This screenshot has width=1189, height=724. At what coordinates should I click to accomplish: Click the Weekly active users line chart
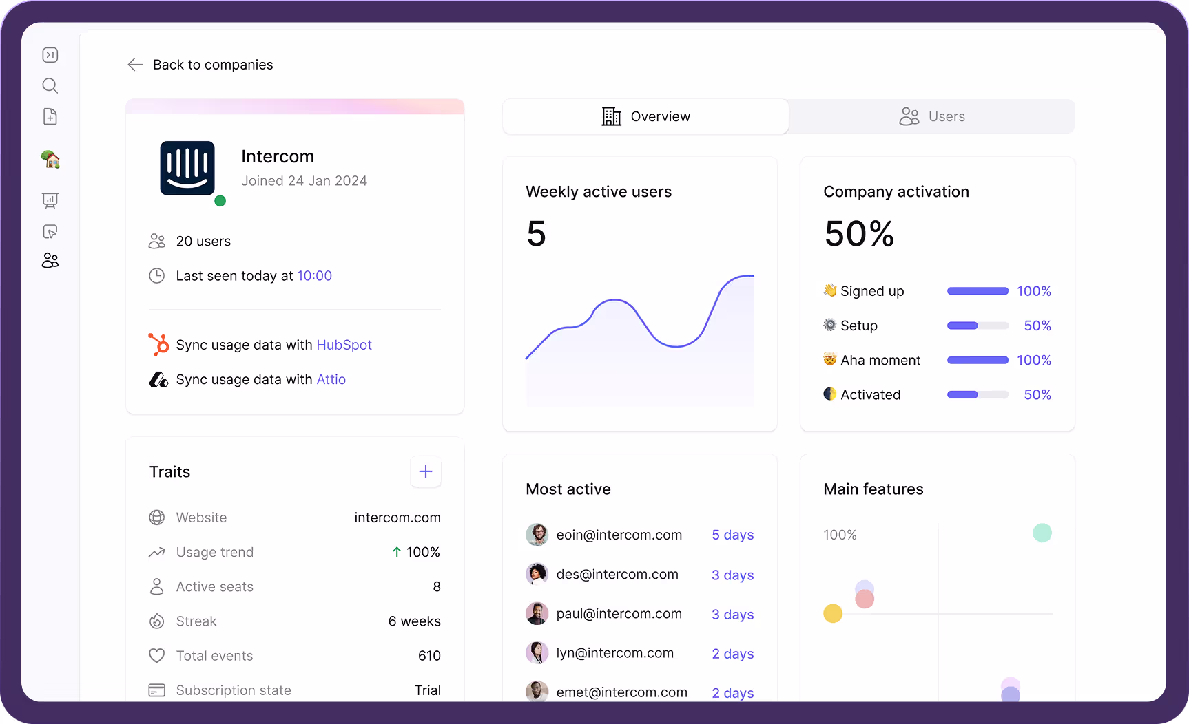pos(640,341)
